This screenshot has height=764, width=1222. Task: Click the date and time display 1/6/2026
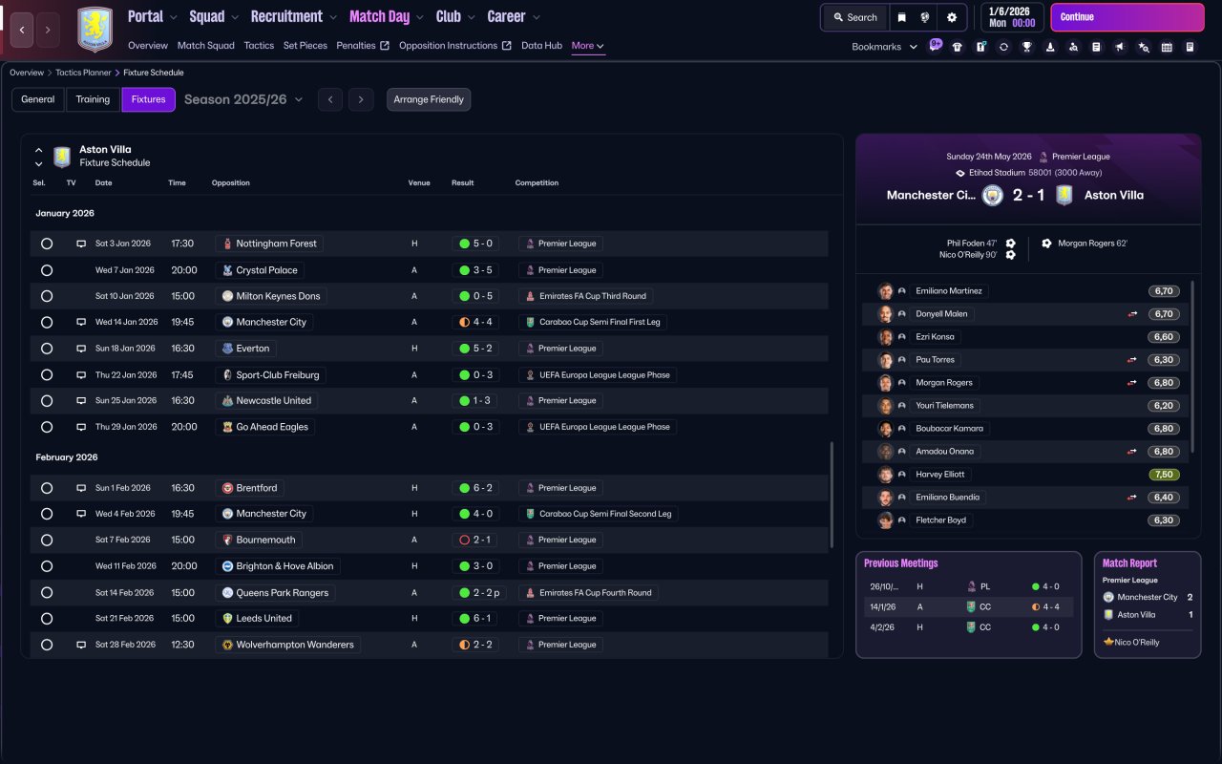coord(1011,17)
